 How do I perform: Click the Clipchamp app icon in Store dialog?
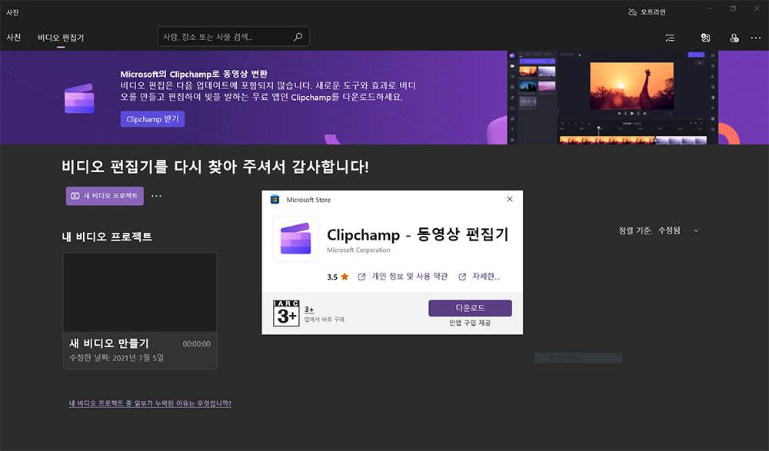(x=295, y=239)
